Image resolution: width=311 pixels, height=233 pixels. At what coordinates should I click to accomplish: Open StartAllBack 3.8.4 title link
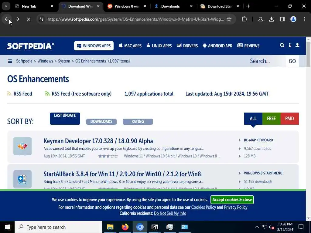click(122, 174)
